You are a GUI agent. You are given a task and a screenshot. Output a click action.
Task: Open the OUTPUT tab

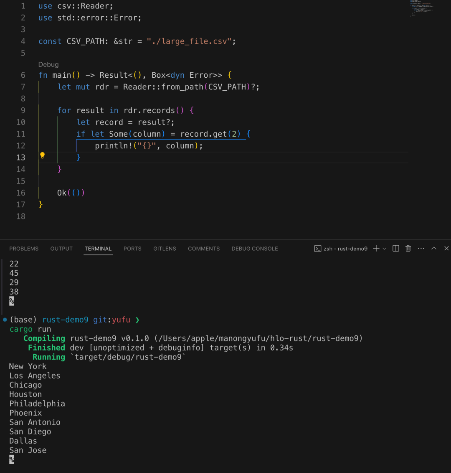click(x=61, y=249)
